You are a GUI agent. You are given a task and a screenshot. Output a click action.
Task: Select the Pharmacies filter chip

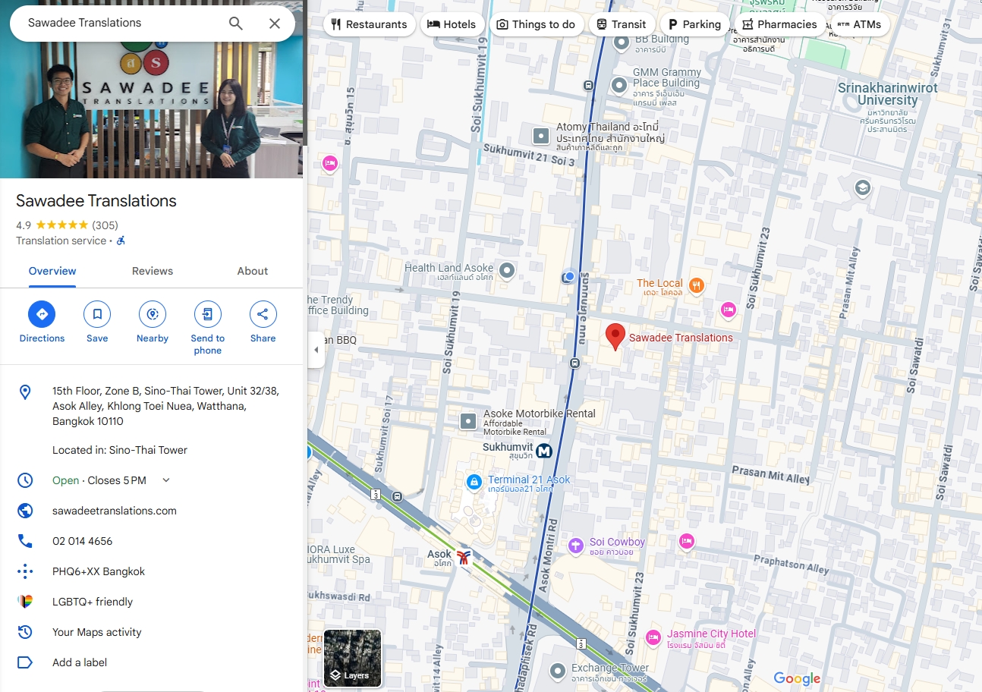[x=779, y=24]
